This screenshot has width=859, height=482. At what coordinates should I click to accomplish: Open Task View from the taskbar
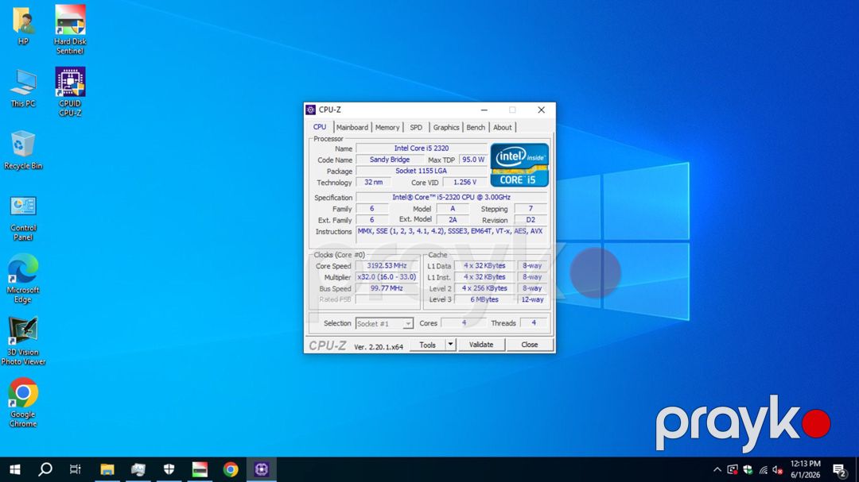[x=76, y=469]
